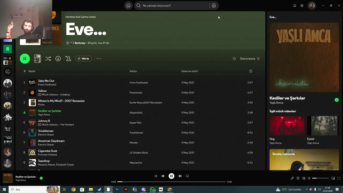Open the Princess Chelsea artist link
This screenshot has width=343, height=193.
click(x=47, y=155)
